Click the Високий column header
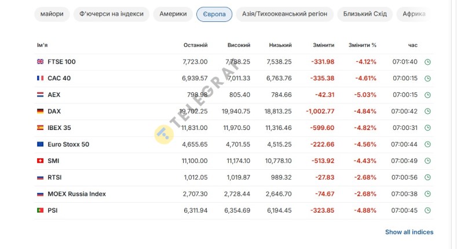This screenshot has height=249, width=457. (x=239, y=45)
